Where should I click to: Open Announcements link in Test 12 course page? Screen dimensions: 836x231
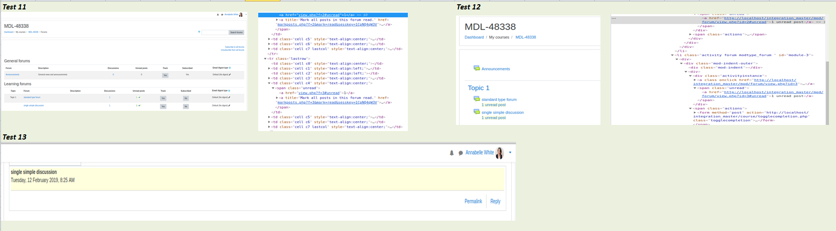coord(496,69)
